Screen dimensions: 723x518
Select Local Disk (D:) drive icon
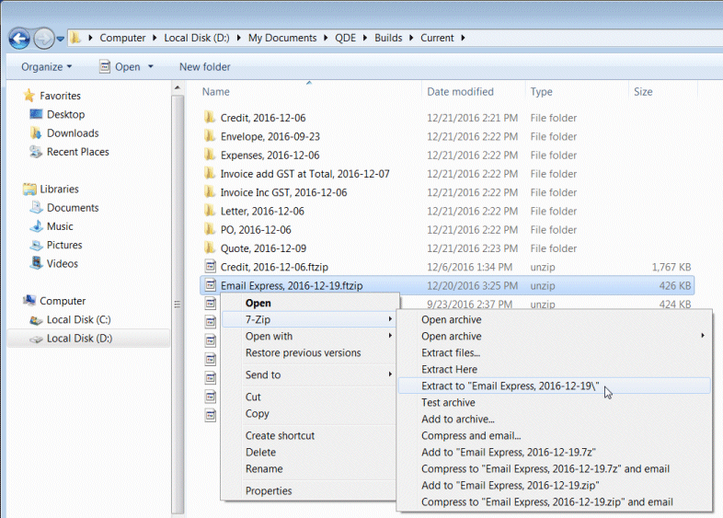click(x=36, y=339)
